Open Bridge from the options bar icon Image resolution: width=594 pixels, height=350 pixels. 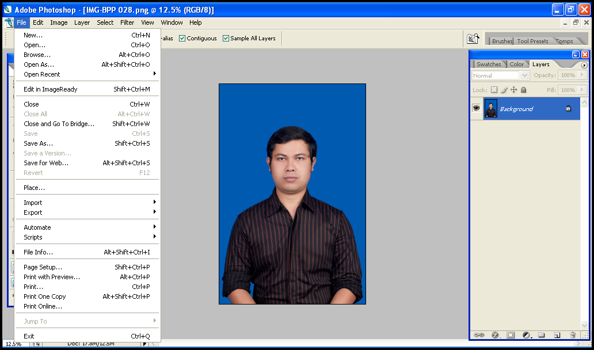pos(473,37)
